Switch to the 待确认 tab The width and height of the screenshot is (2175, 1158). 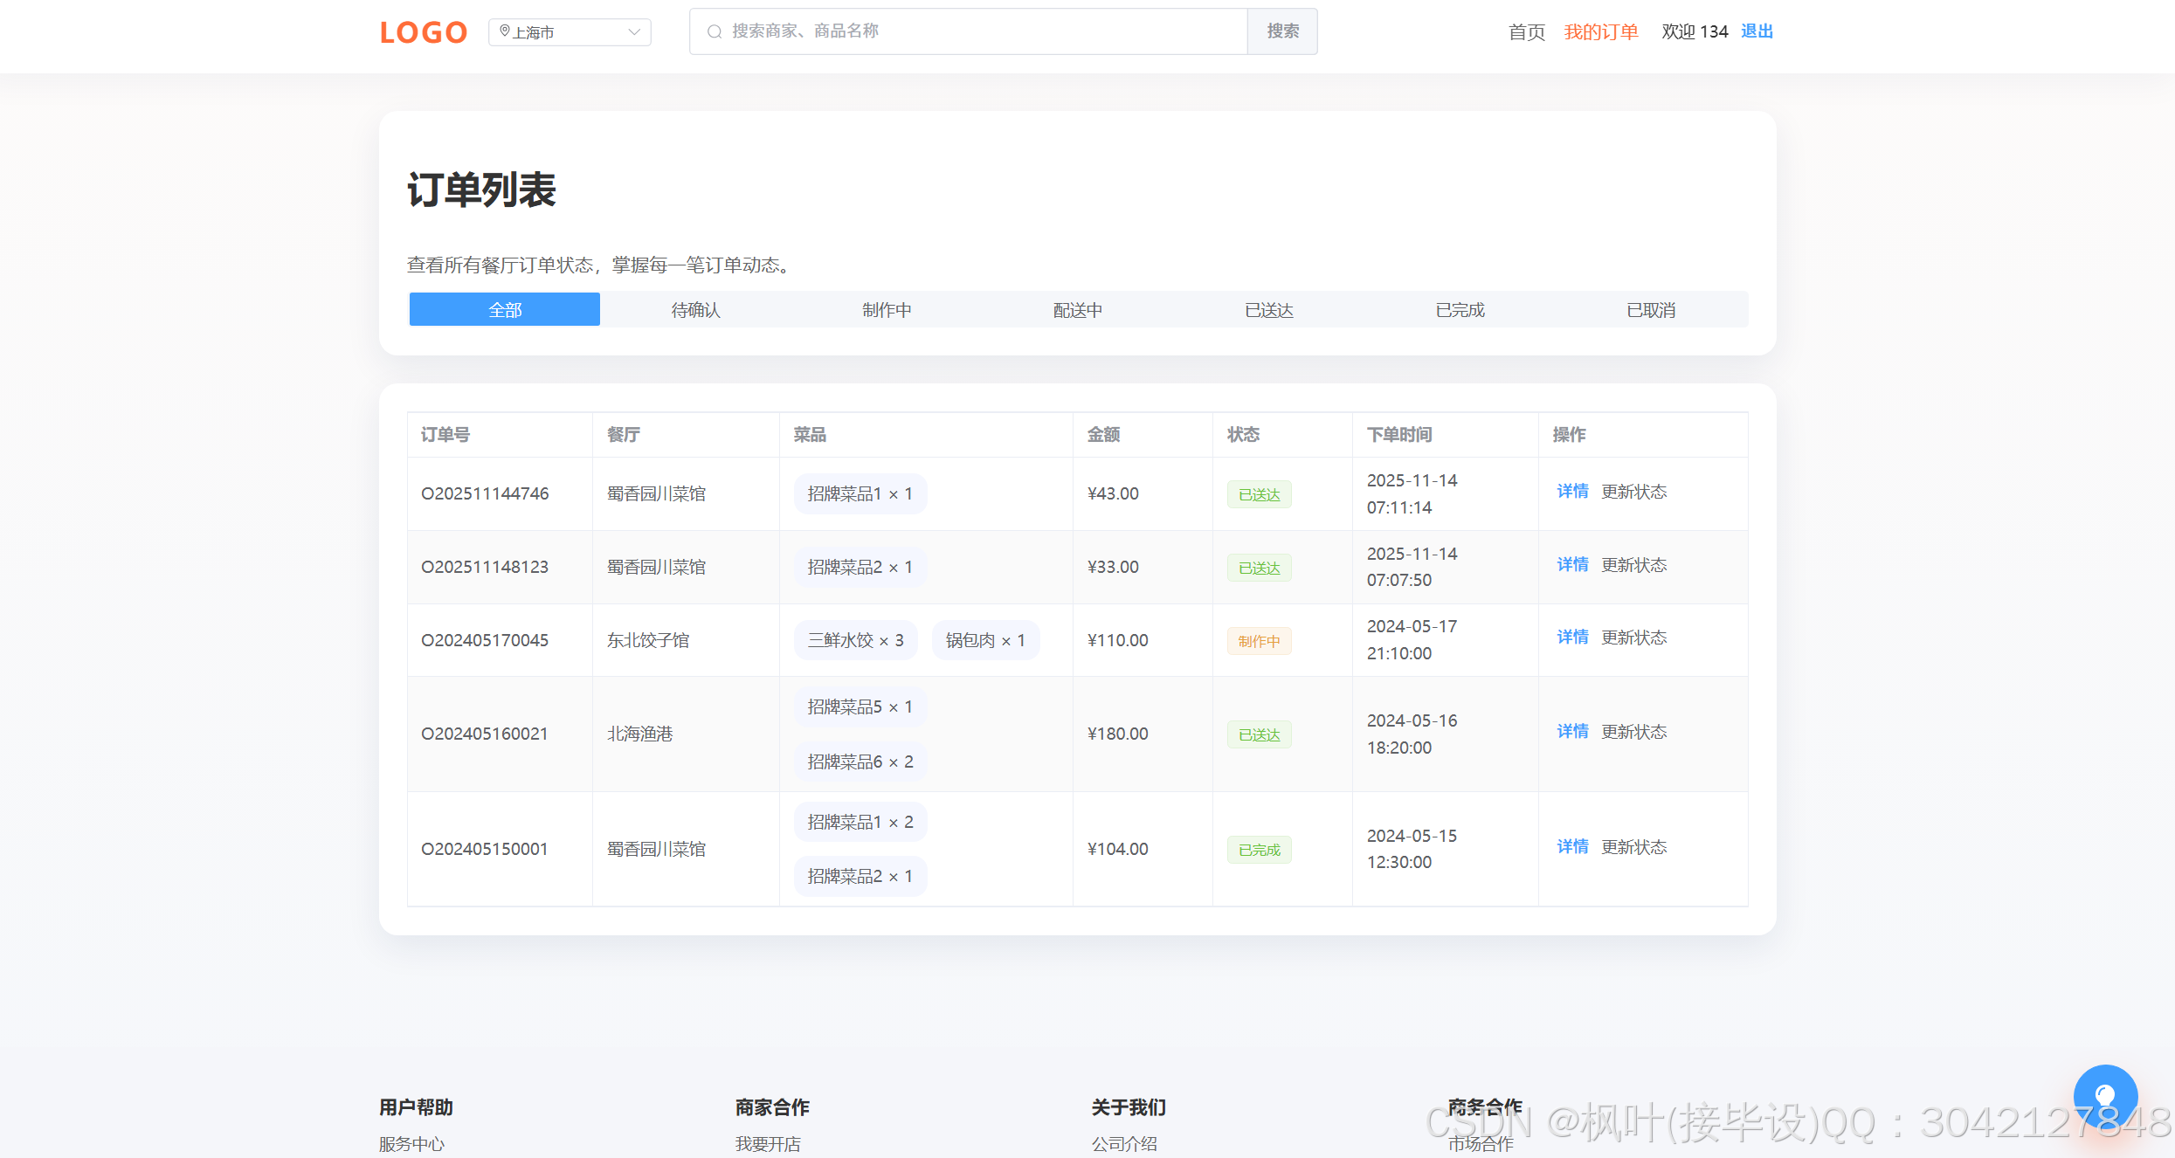click(x=694, y=309)
